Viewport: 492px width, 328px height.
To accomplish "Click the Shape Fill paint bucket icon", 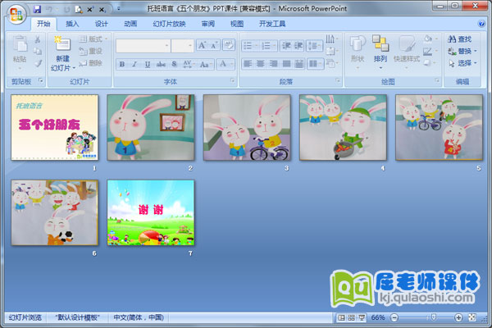I will [430, 39].
